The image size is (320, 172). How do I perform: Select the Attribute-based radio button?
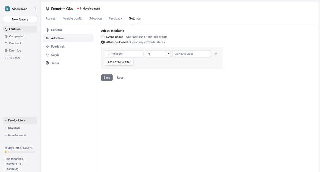pos(103,42)
